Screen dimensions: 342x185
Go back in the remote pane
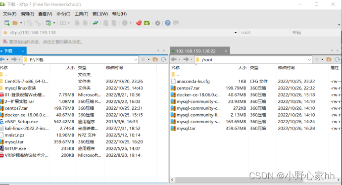coord(174,59)
